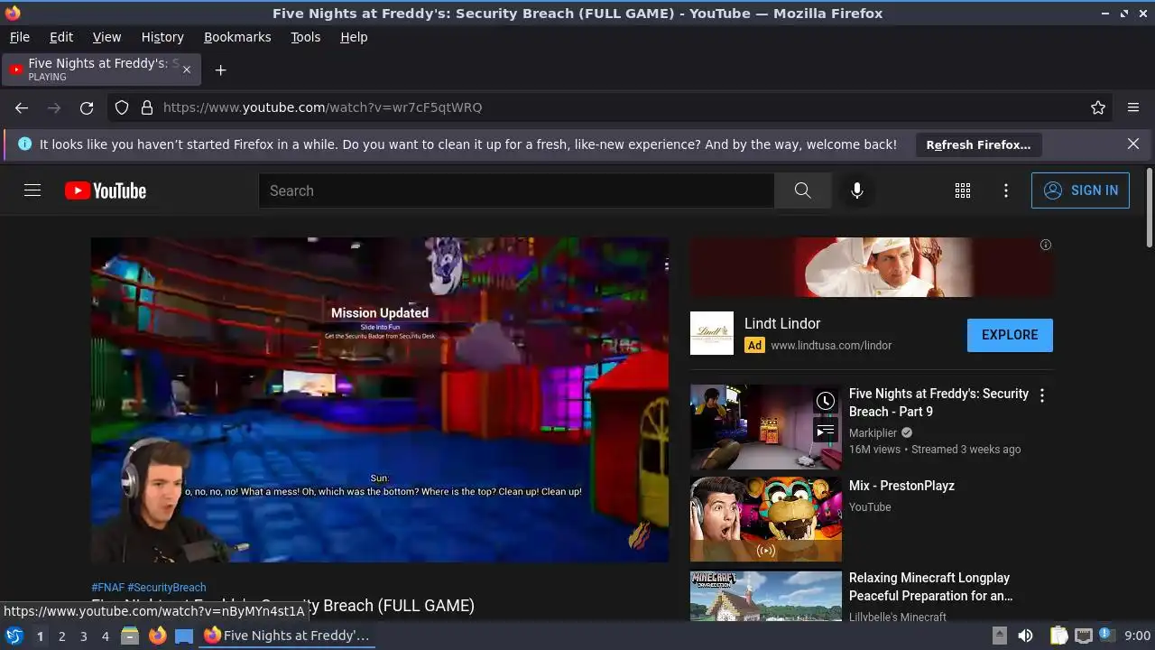Open the Edit menu

61,37
